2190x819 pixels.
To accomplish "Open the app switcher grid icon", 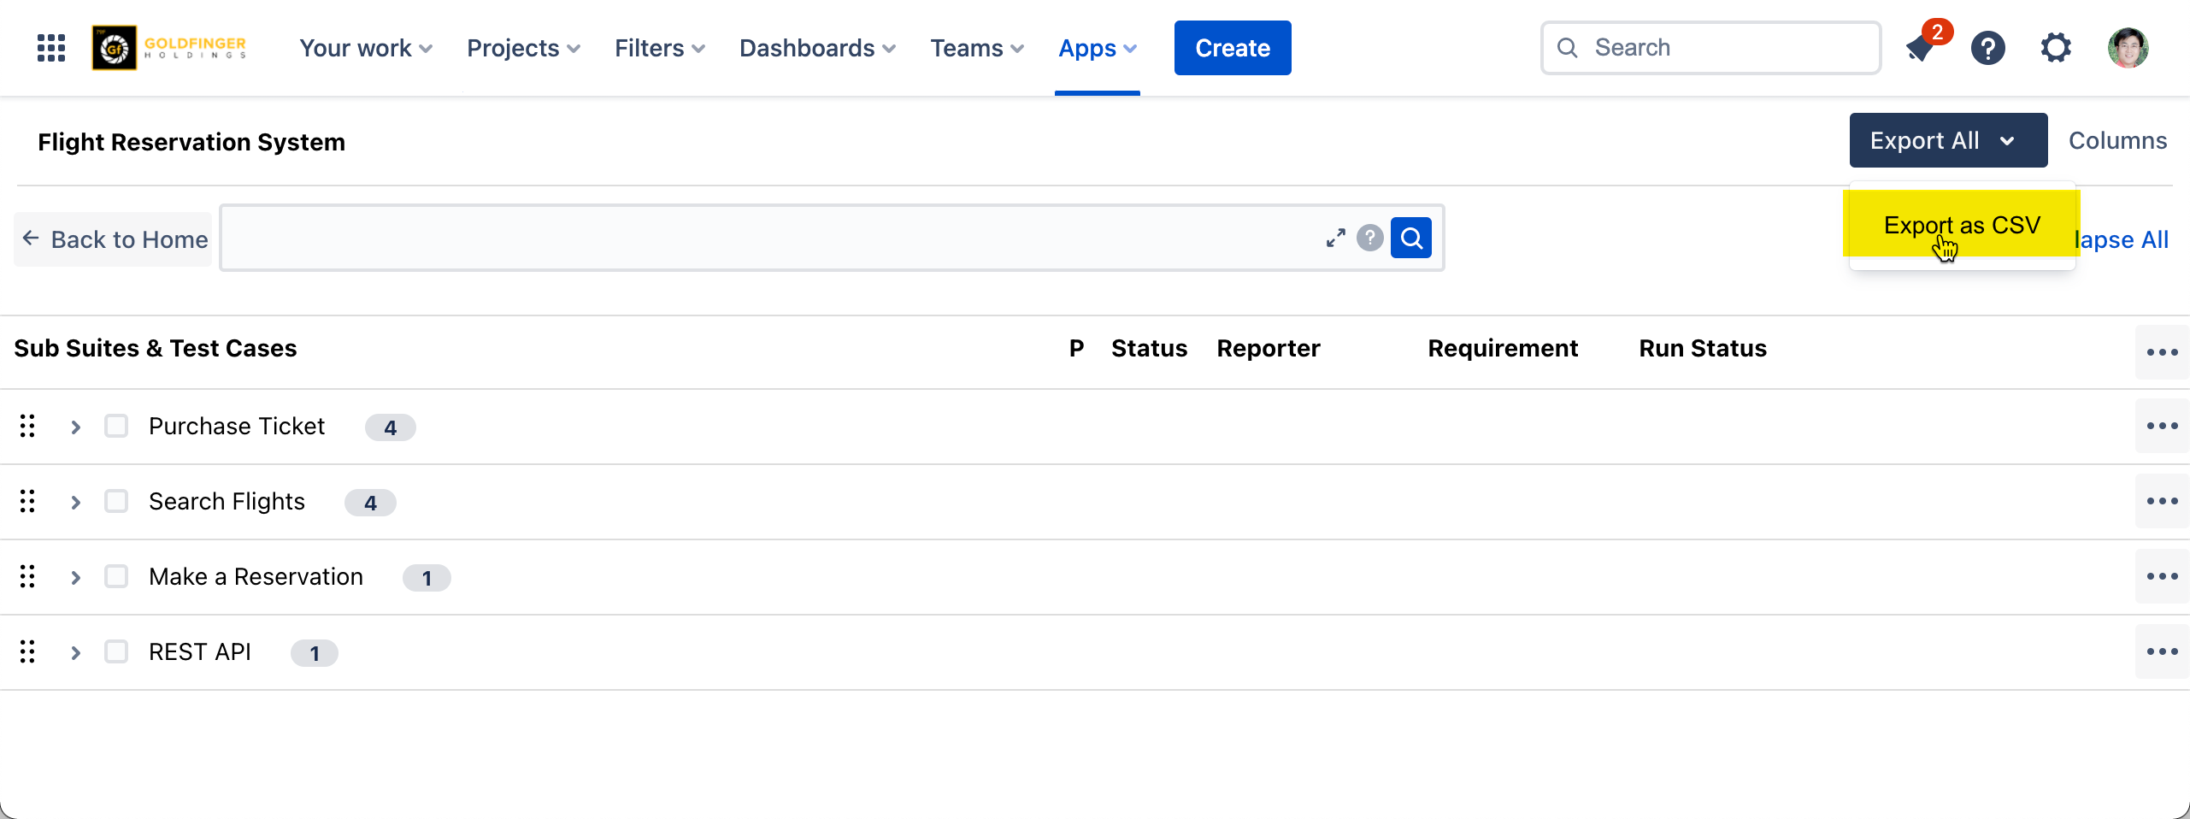I will [x=51, y=48].
